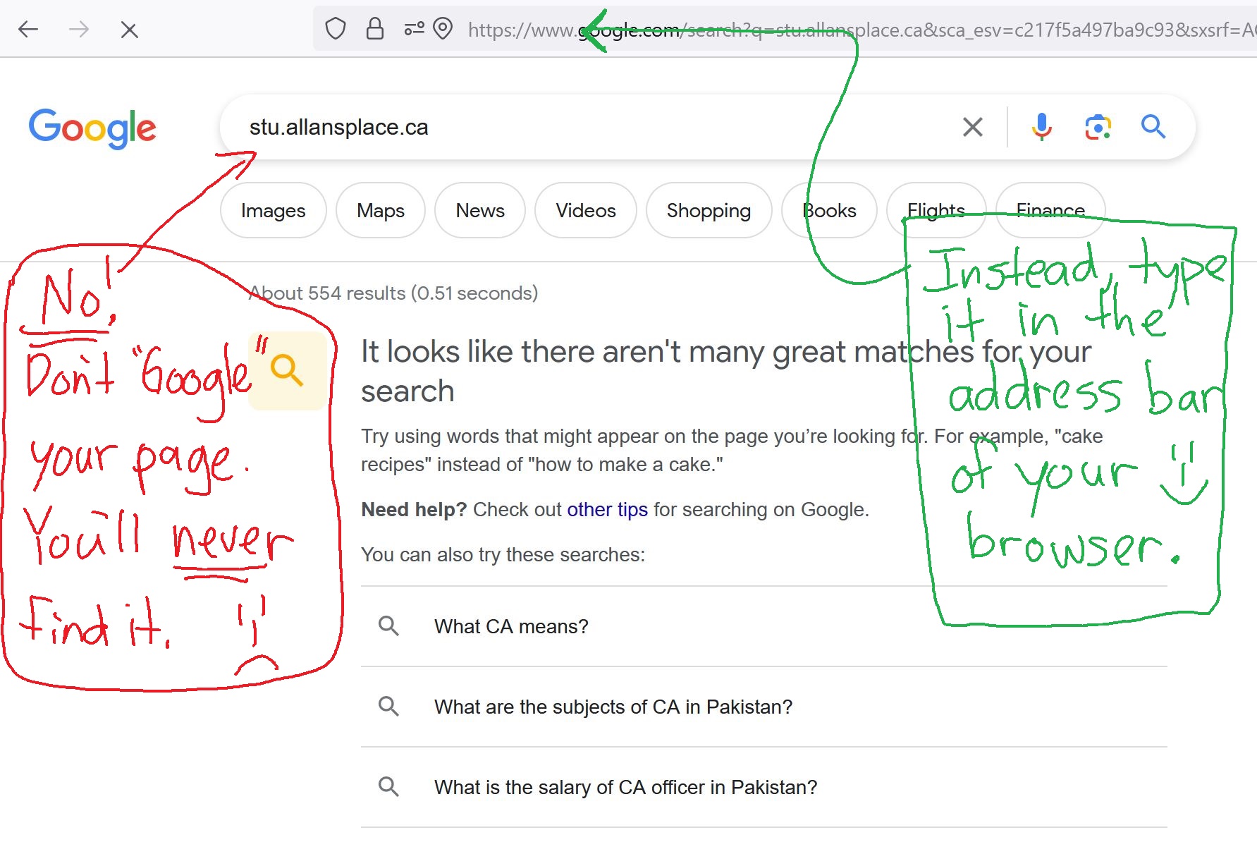Image resolution: width=1257 pixels, height=854 pixels.
Task: Open the site permissions icon in the address bar
Action: tap(414, 29)
